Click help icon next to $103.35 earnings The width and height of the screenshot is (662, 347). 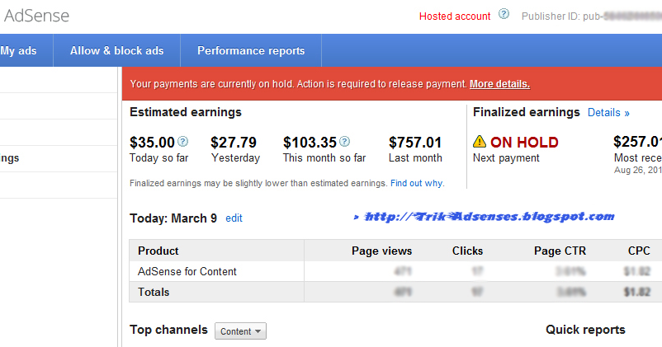pos(344,141)
